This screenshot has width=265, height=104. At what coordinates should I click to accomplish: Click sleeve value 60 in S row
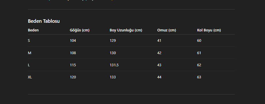tap(199, 41)
